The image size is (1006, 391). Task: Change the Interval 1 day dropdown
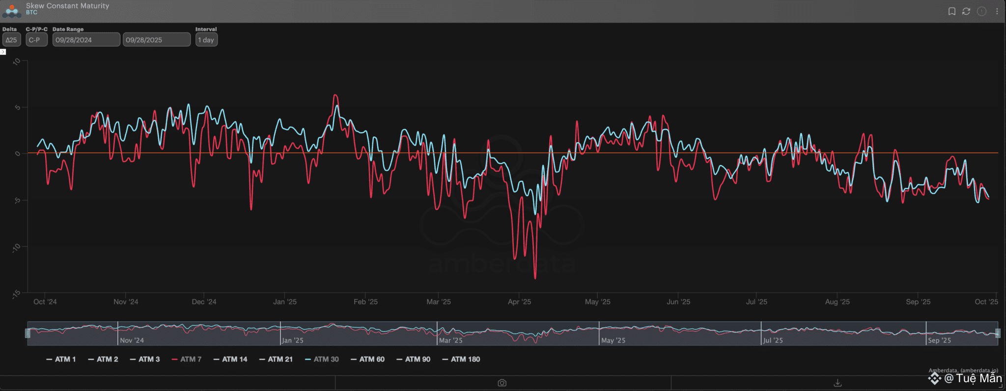point(206,40)
